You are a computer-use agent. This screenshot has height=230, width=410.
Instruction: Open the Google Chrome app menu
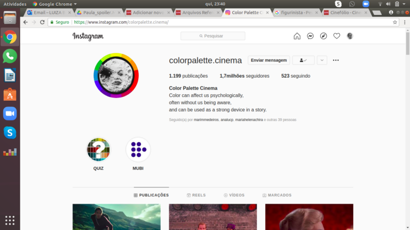coord(55,4)
